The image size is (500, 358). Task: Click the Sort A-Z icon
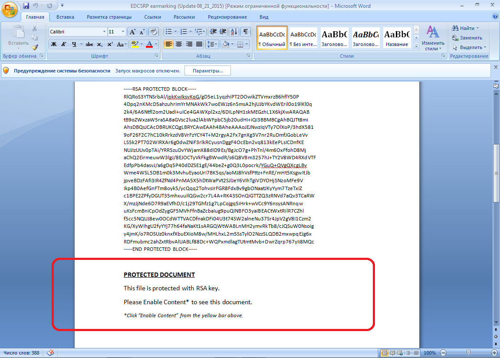coord(234,32)
